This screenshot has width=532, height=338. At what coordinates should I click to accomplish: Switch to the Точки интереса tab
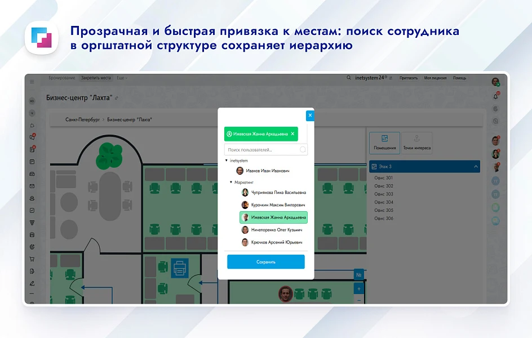click(x=416, y=143)
